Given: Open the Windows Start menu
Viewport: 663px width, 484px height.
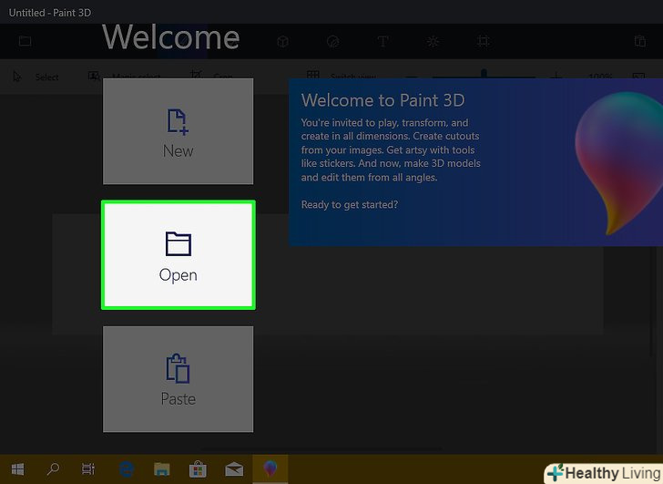Looking at the screenshot, I should point(18,469).
